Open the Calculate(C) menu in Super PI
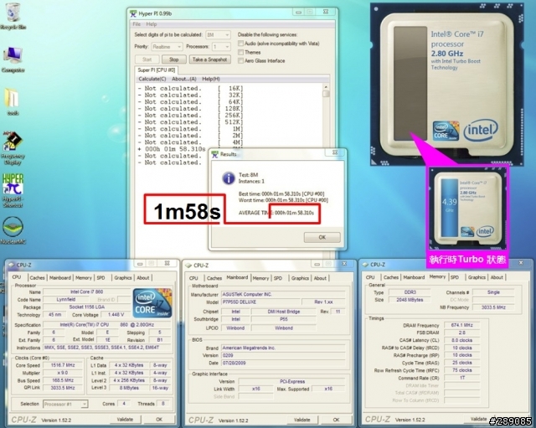Viewport: 536px width, 428px height. point(152,79)
